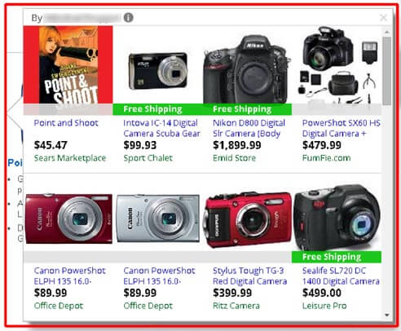Viewport: 401px width, 331px height.
Task: Open the Point and Shoot product link
Action: (66, 123)
